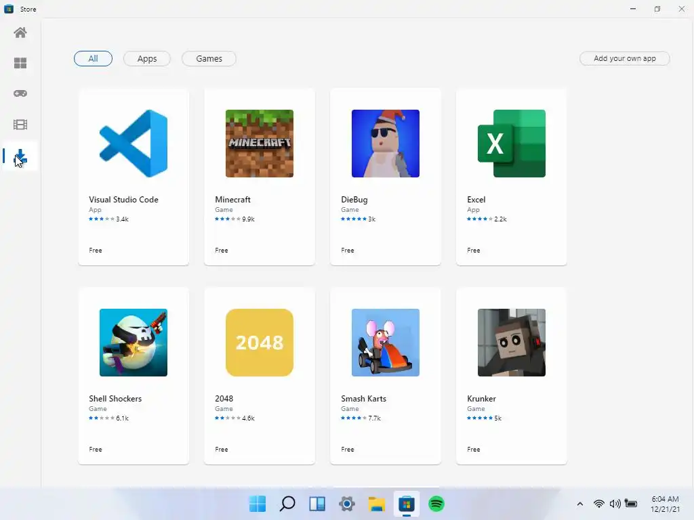Open the Visual Studio Code app icon

click(x=134, y=144)
